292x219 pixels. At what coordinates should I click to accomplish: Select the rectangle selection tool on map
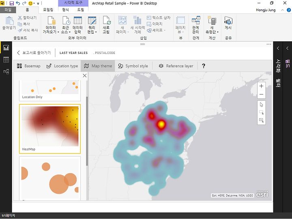[x=261, y=112]
